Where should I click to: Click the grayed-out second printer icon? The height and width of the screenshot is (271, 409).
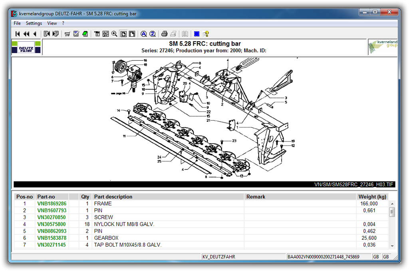click(173, 34)
